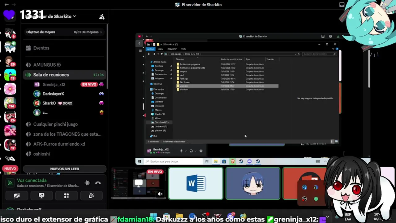Open Explorer address bar history dropdown

click(295, 54)
